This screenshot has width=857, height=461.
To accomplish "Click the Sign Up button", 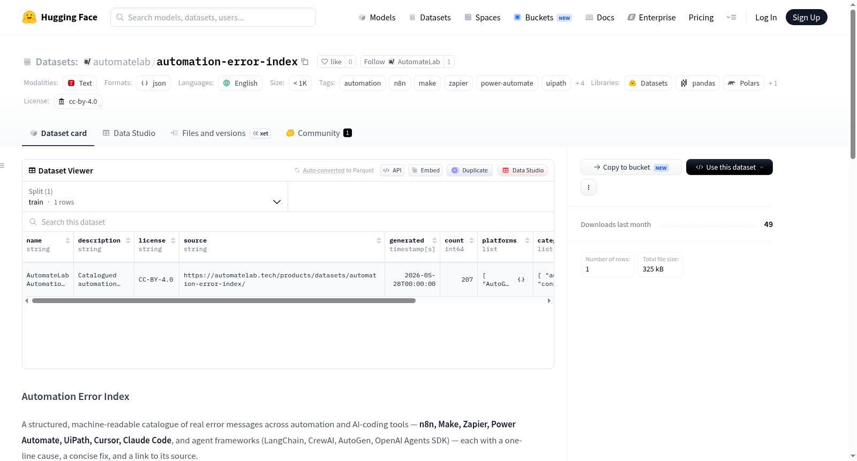I will [x=806, y=17].
